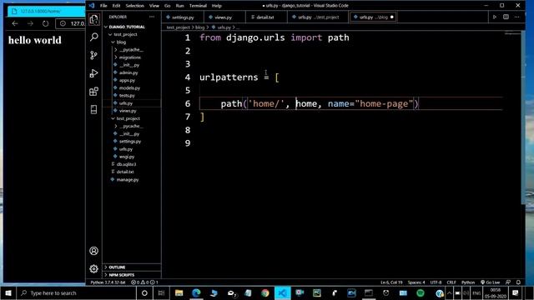
Task: Click the browser address bar
Action: pyautogui.click(x=71, y=23)
